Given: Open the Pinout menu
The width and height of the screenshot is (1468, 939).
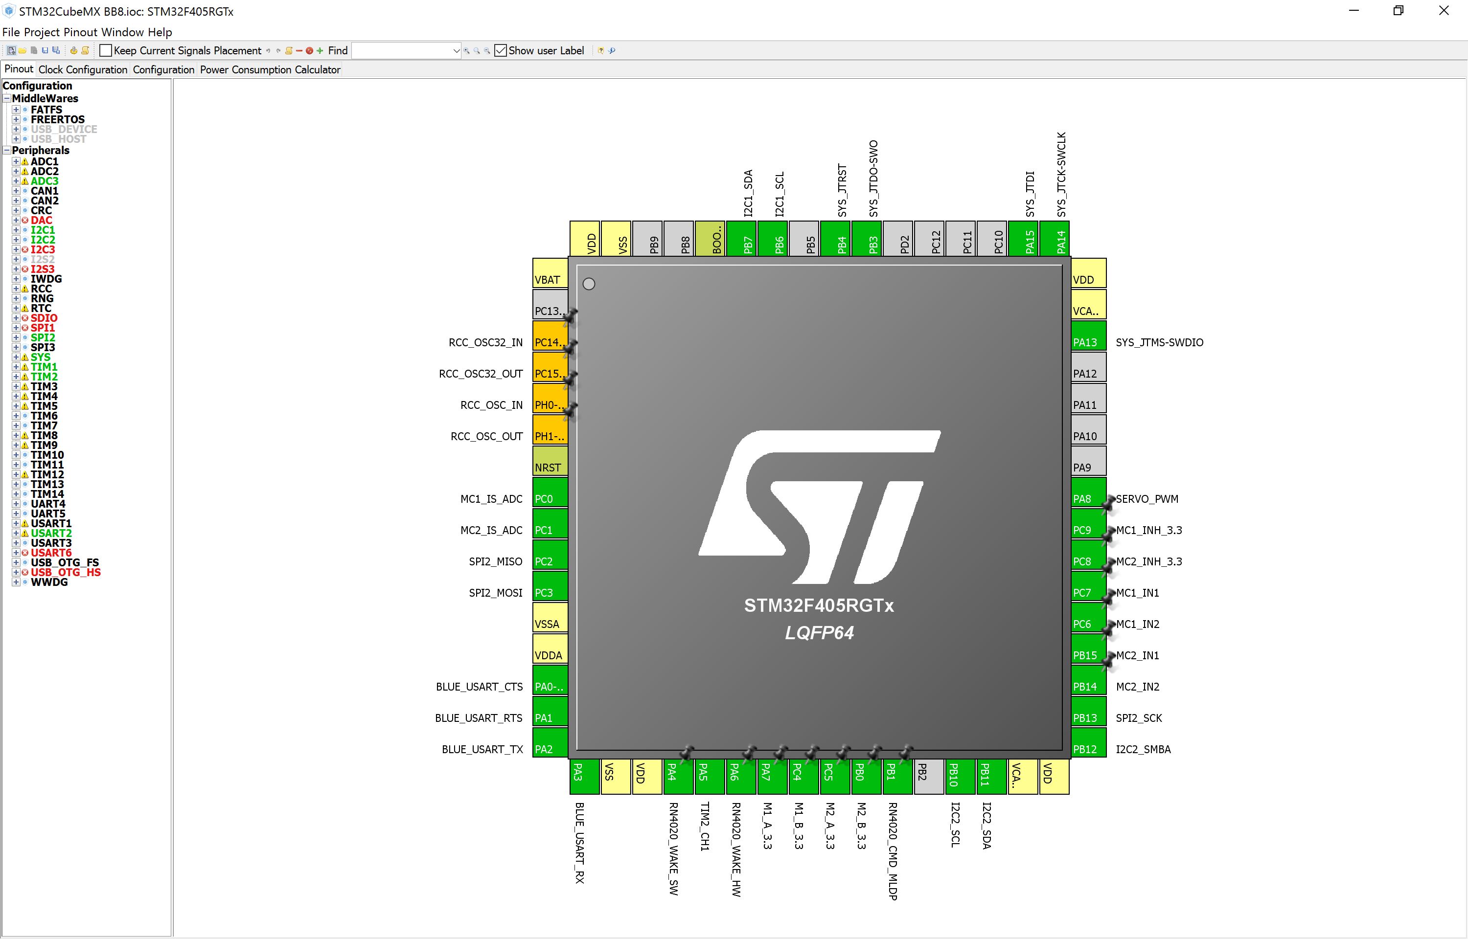Looking at the screenshot, I should tap(81, 32).
